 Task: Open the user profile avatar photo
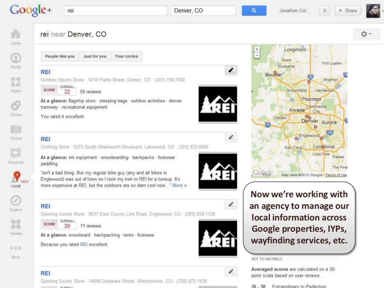[x=373, y=11]
